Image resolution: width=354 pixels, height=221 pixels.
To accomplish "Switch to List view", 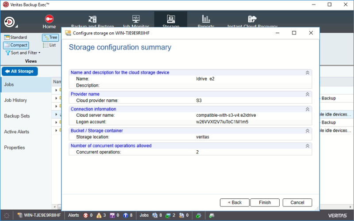I will [50, 45].
